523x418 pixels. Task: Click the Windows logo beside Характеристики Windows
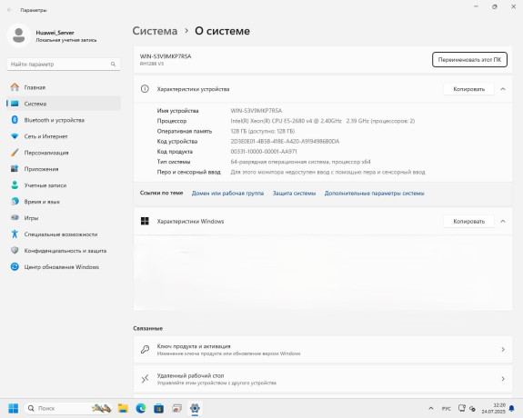pyautogui.click(x=145, y=221)
